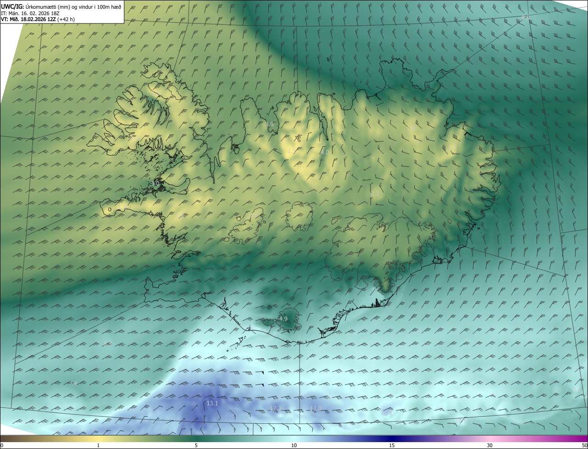The width and height of the screenshot is (588, 449).
Task: Click the 15 tick on the color scale
Action: (x=392, y=445)
